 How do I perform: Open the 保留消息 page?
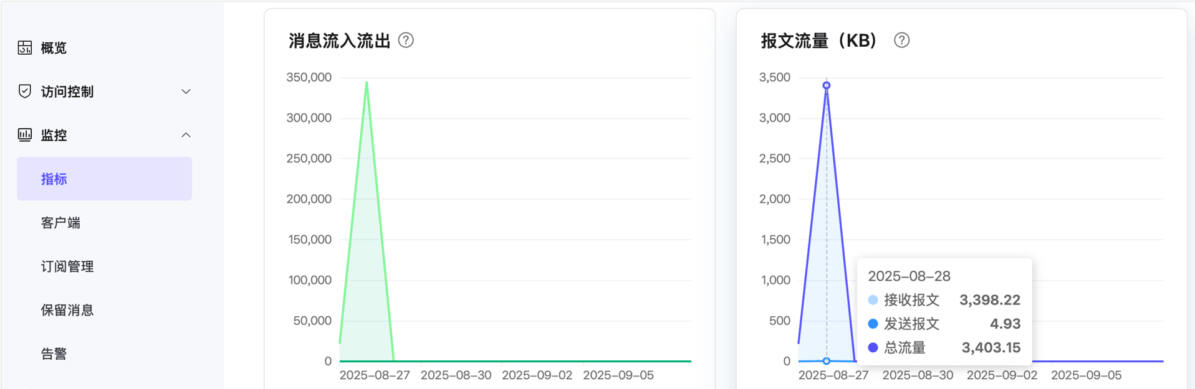tap(67, 310)
